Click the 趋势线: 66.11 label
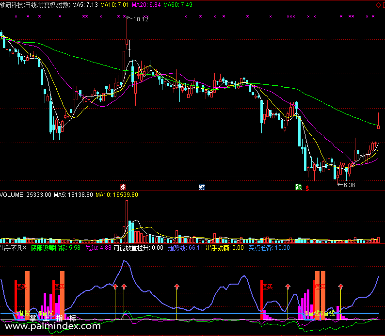385x336 pixels. (x=186, y=248)
